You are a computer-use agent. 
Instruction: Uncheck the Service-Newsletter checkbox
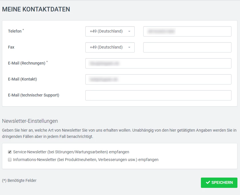10,152
